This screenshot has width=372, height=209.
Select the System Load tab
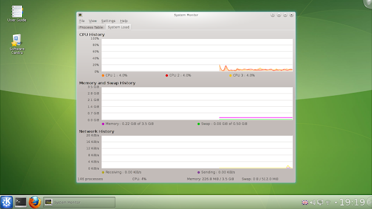pos(119,27)
